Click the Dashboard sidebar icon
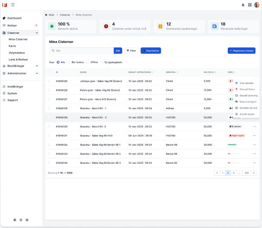The height and width of the screenshot is (228, 262). pyautogui.click(x=4, y=18)
